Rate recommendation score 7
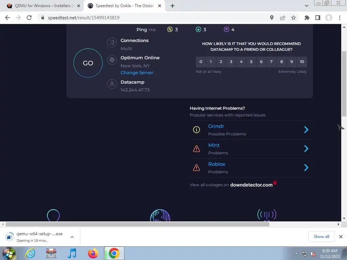This screenshot has height=260, width=347. click(271, 62)
